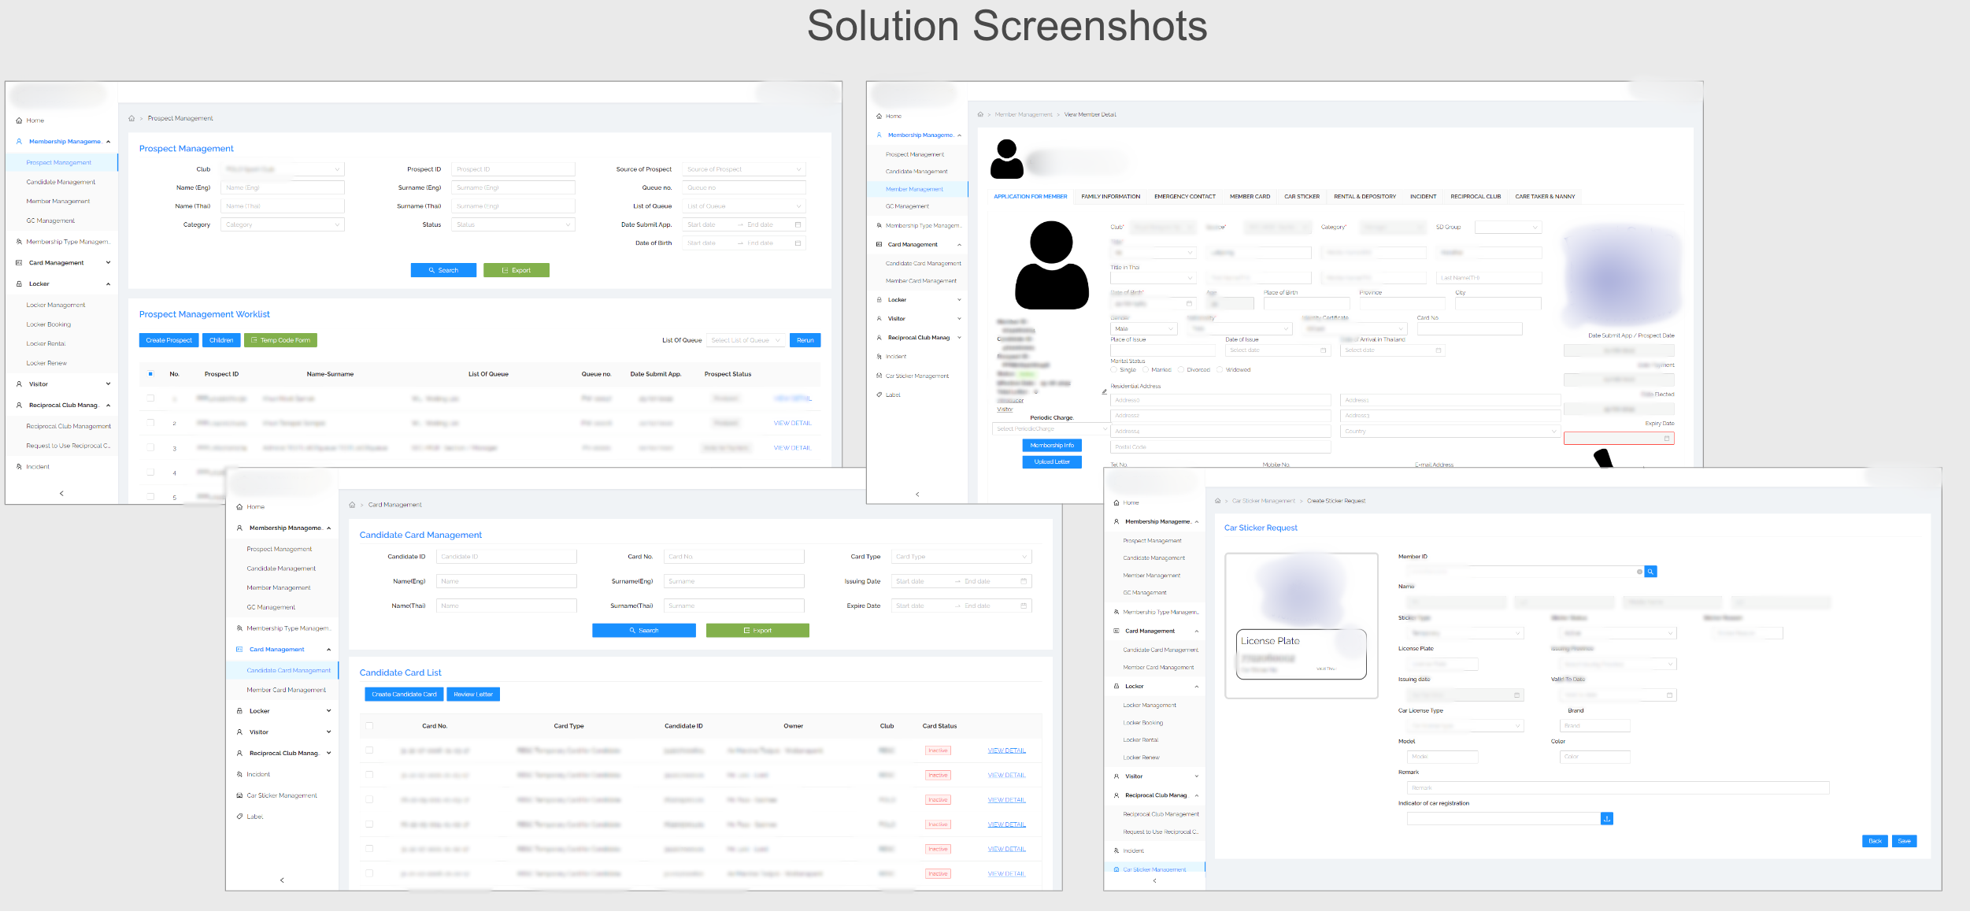1970x915 pixels.
Task: Click Label tag icon in sidebar
Action: tap(239, 817)
